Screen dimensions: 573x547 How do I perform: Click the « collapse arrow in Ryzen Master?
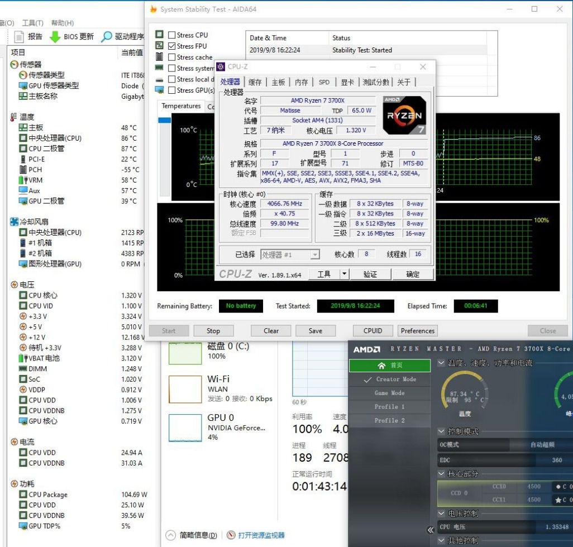tap(431, 530)
